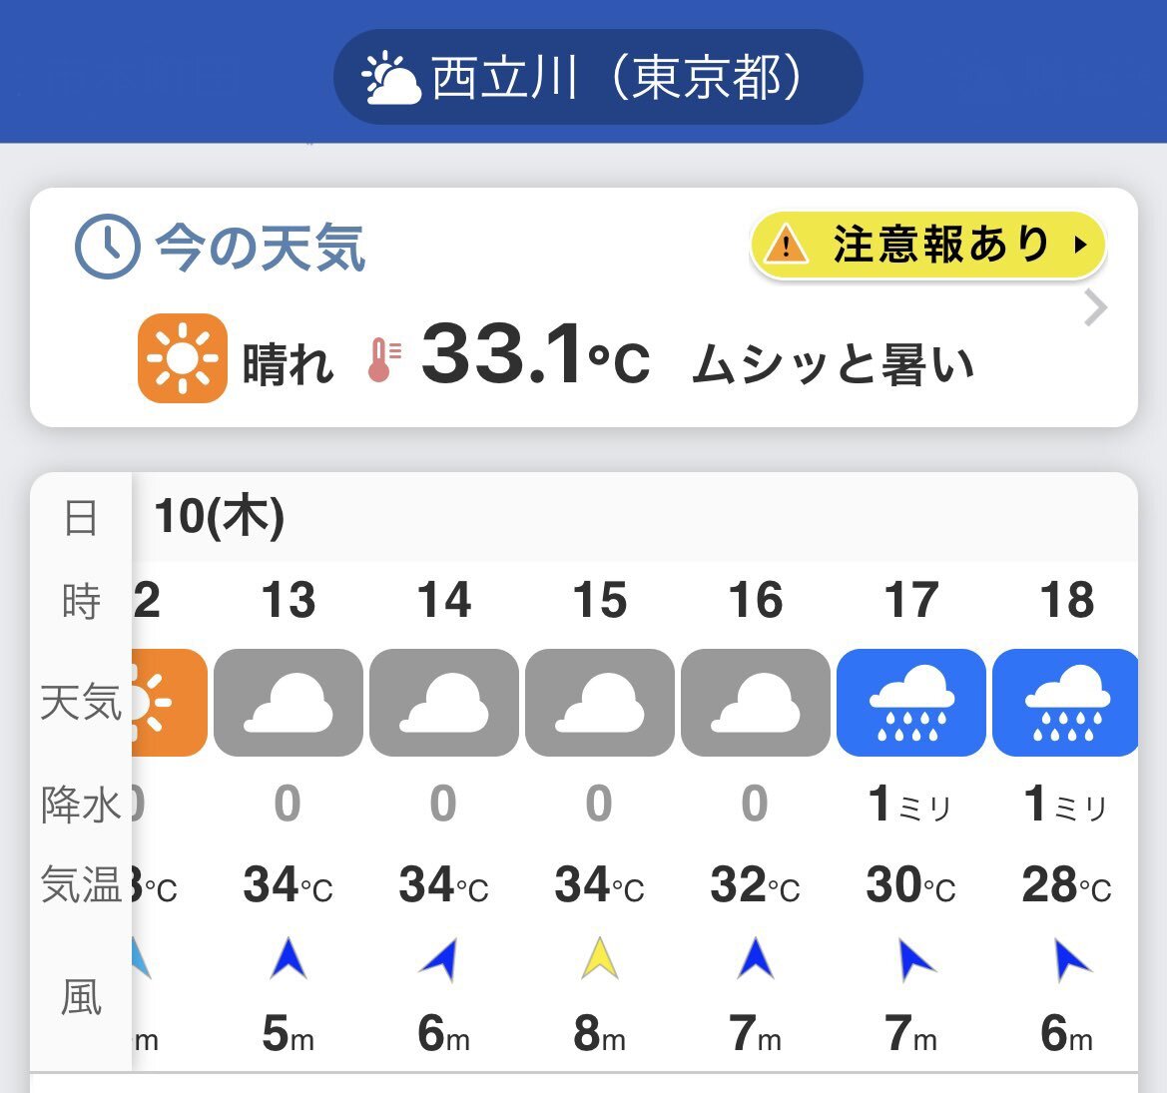Select the 16 o'clock cloudy icon
Screen dimensions: 1167x1093
click(756, 703)
